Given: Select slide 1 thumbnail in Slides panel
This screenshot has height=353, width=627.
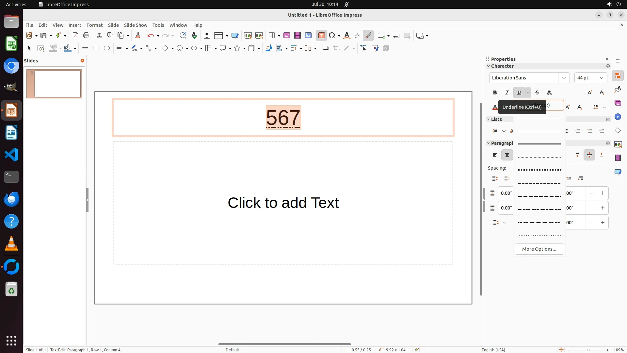Looking at the screenshot, I should pos(57,84).
